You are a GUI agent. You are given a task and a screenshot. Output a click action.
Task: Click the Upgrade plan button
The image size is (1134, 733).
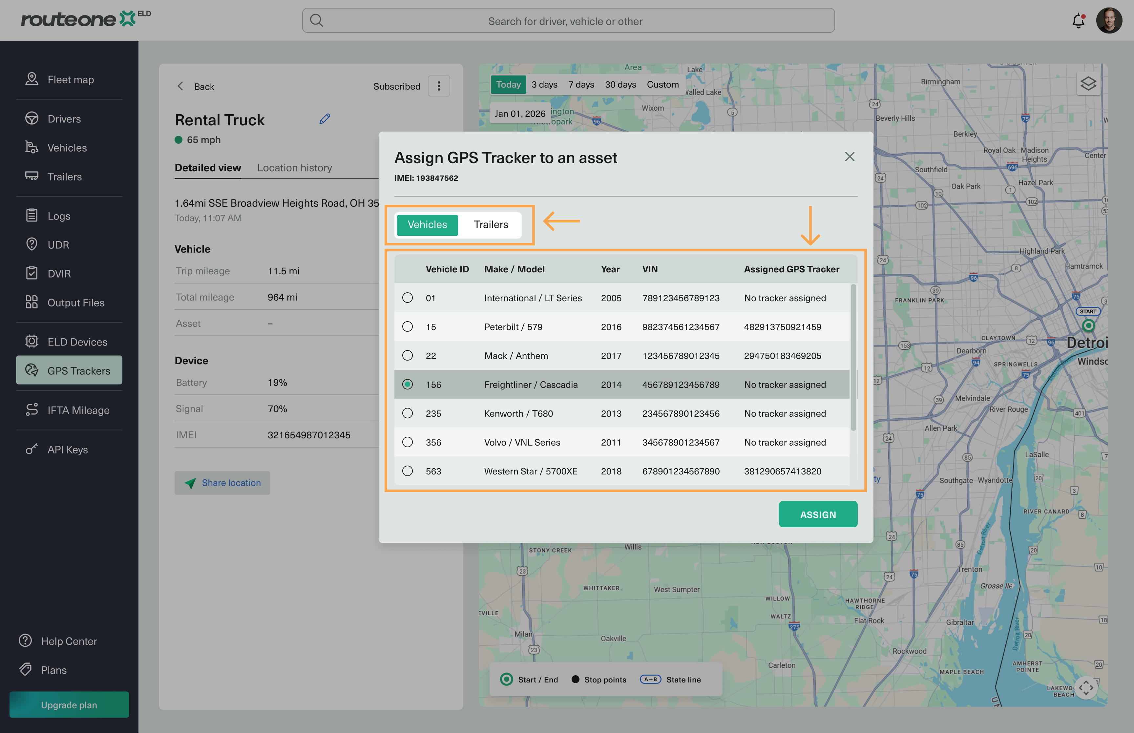pos(69,704)
